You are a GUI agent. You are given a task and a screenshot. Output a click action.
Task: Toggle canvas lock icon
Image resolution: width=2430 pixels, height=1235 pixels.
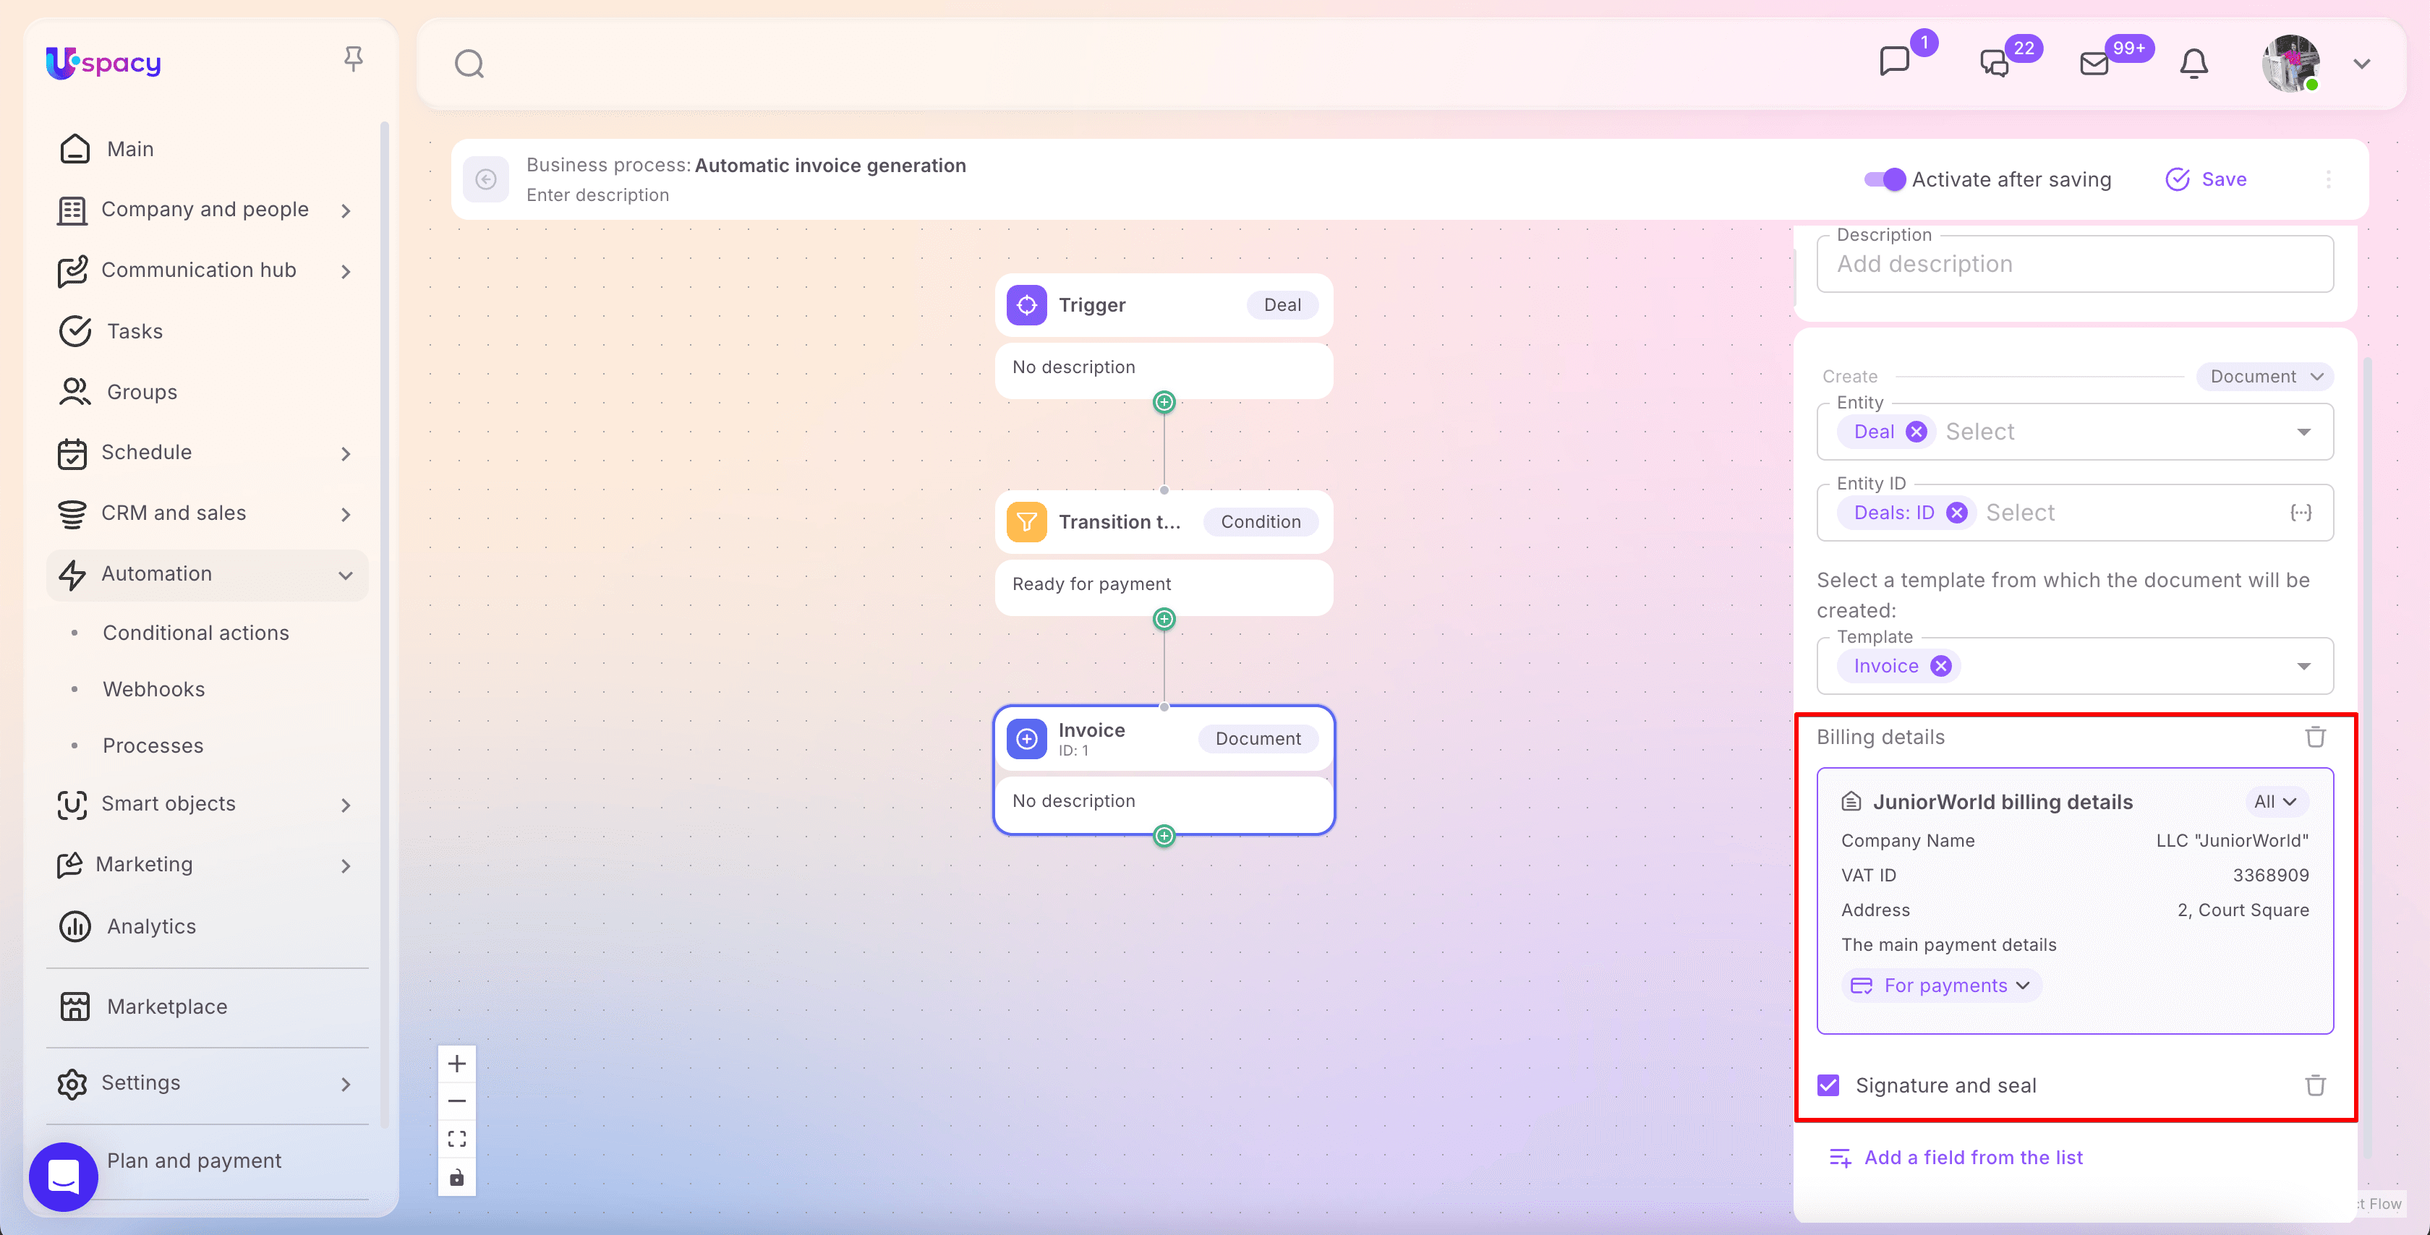pyautogui.click(x=456, y=1177)
